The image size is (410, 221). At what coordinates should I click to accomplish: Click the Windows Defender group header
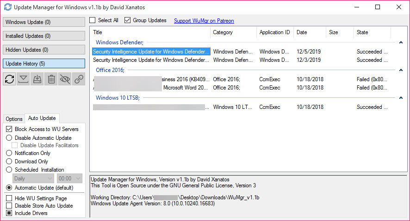(119, 42)
